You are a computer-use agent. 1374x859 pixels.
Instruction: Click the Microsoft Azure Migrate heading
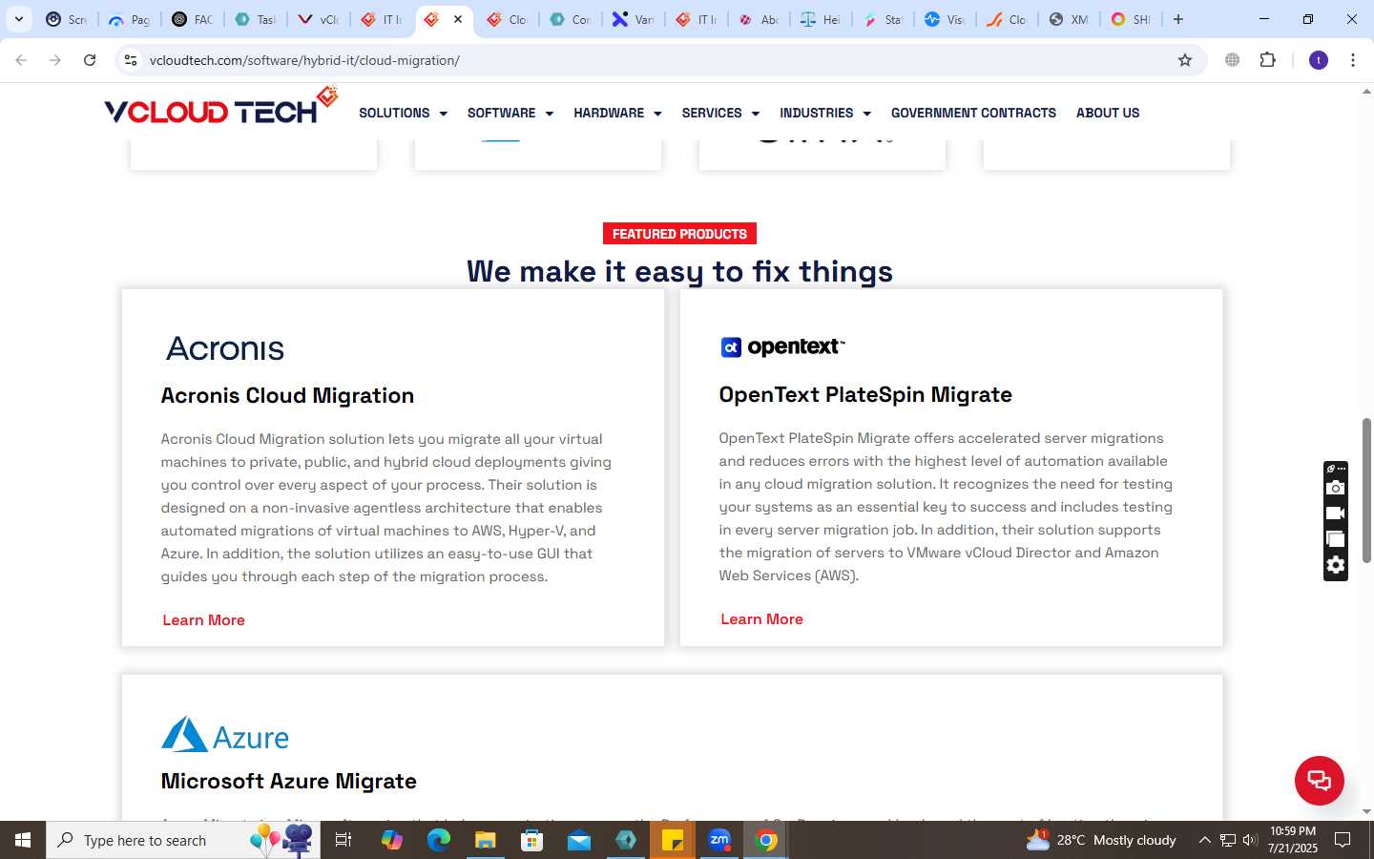(x=288, y=781)
